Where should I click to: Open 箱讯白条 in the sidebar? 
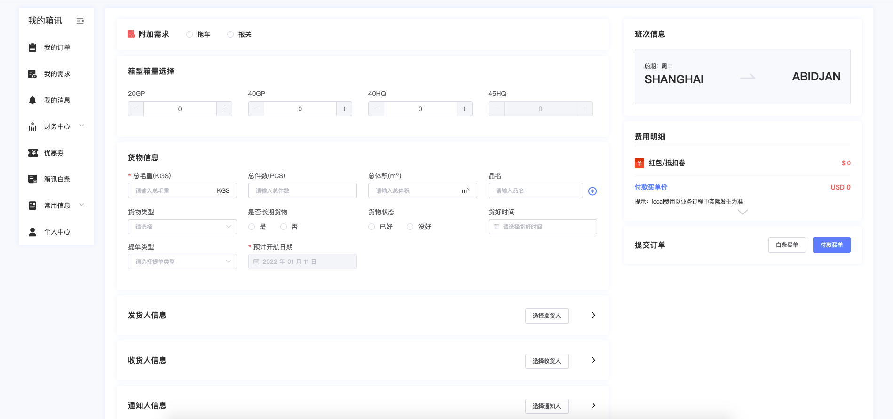57,179
